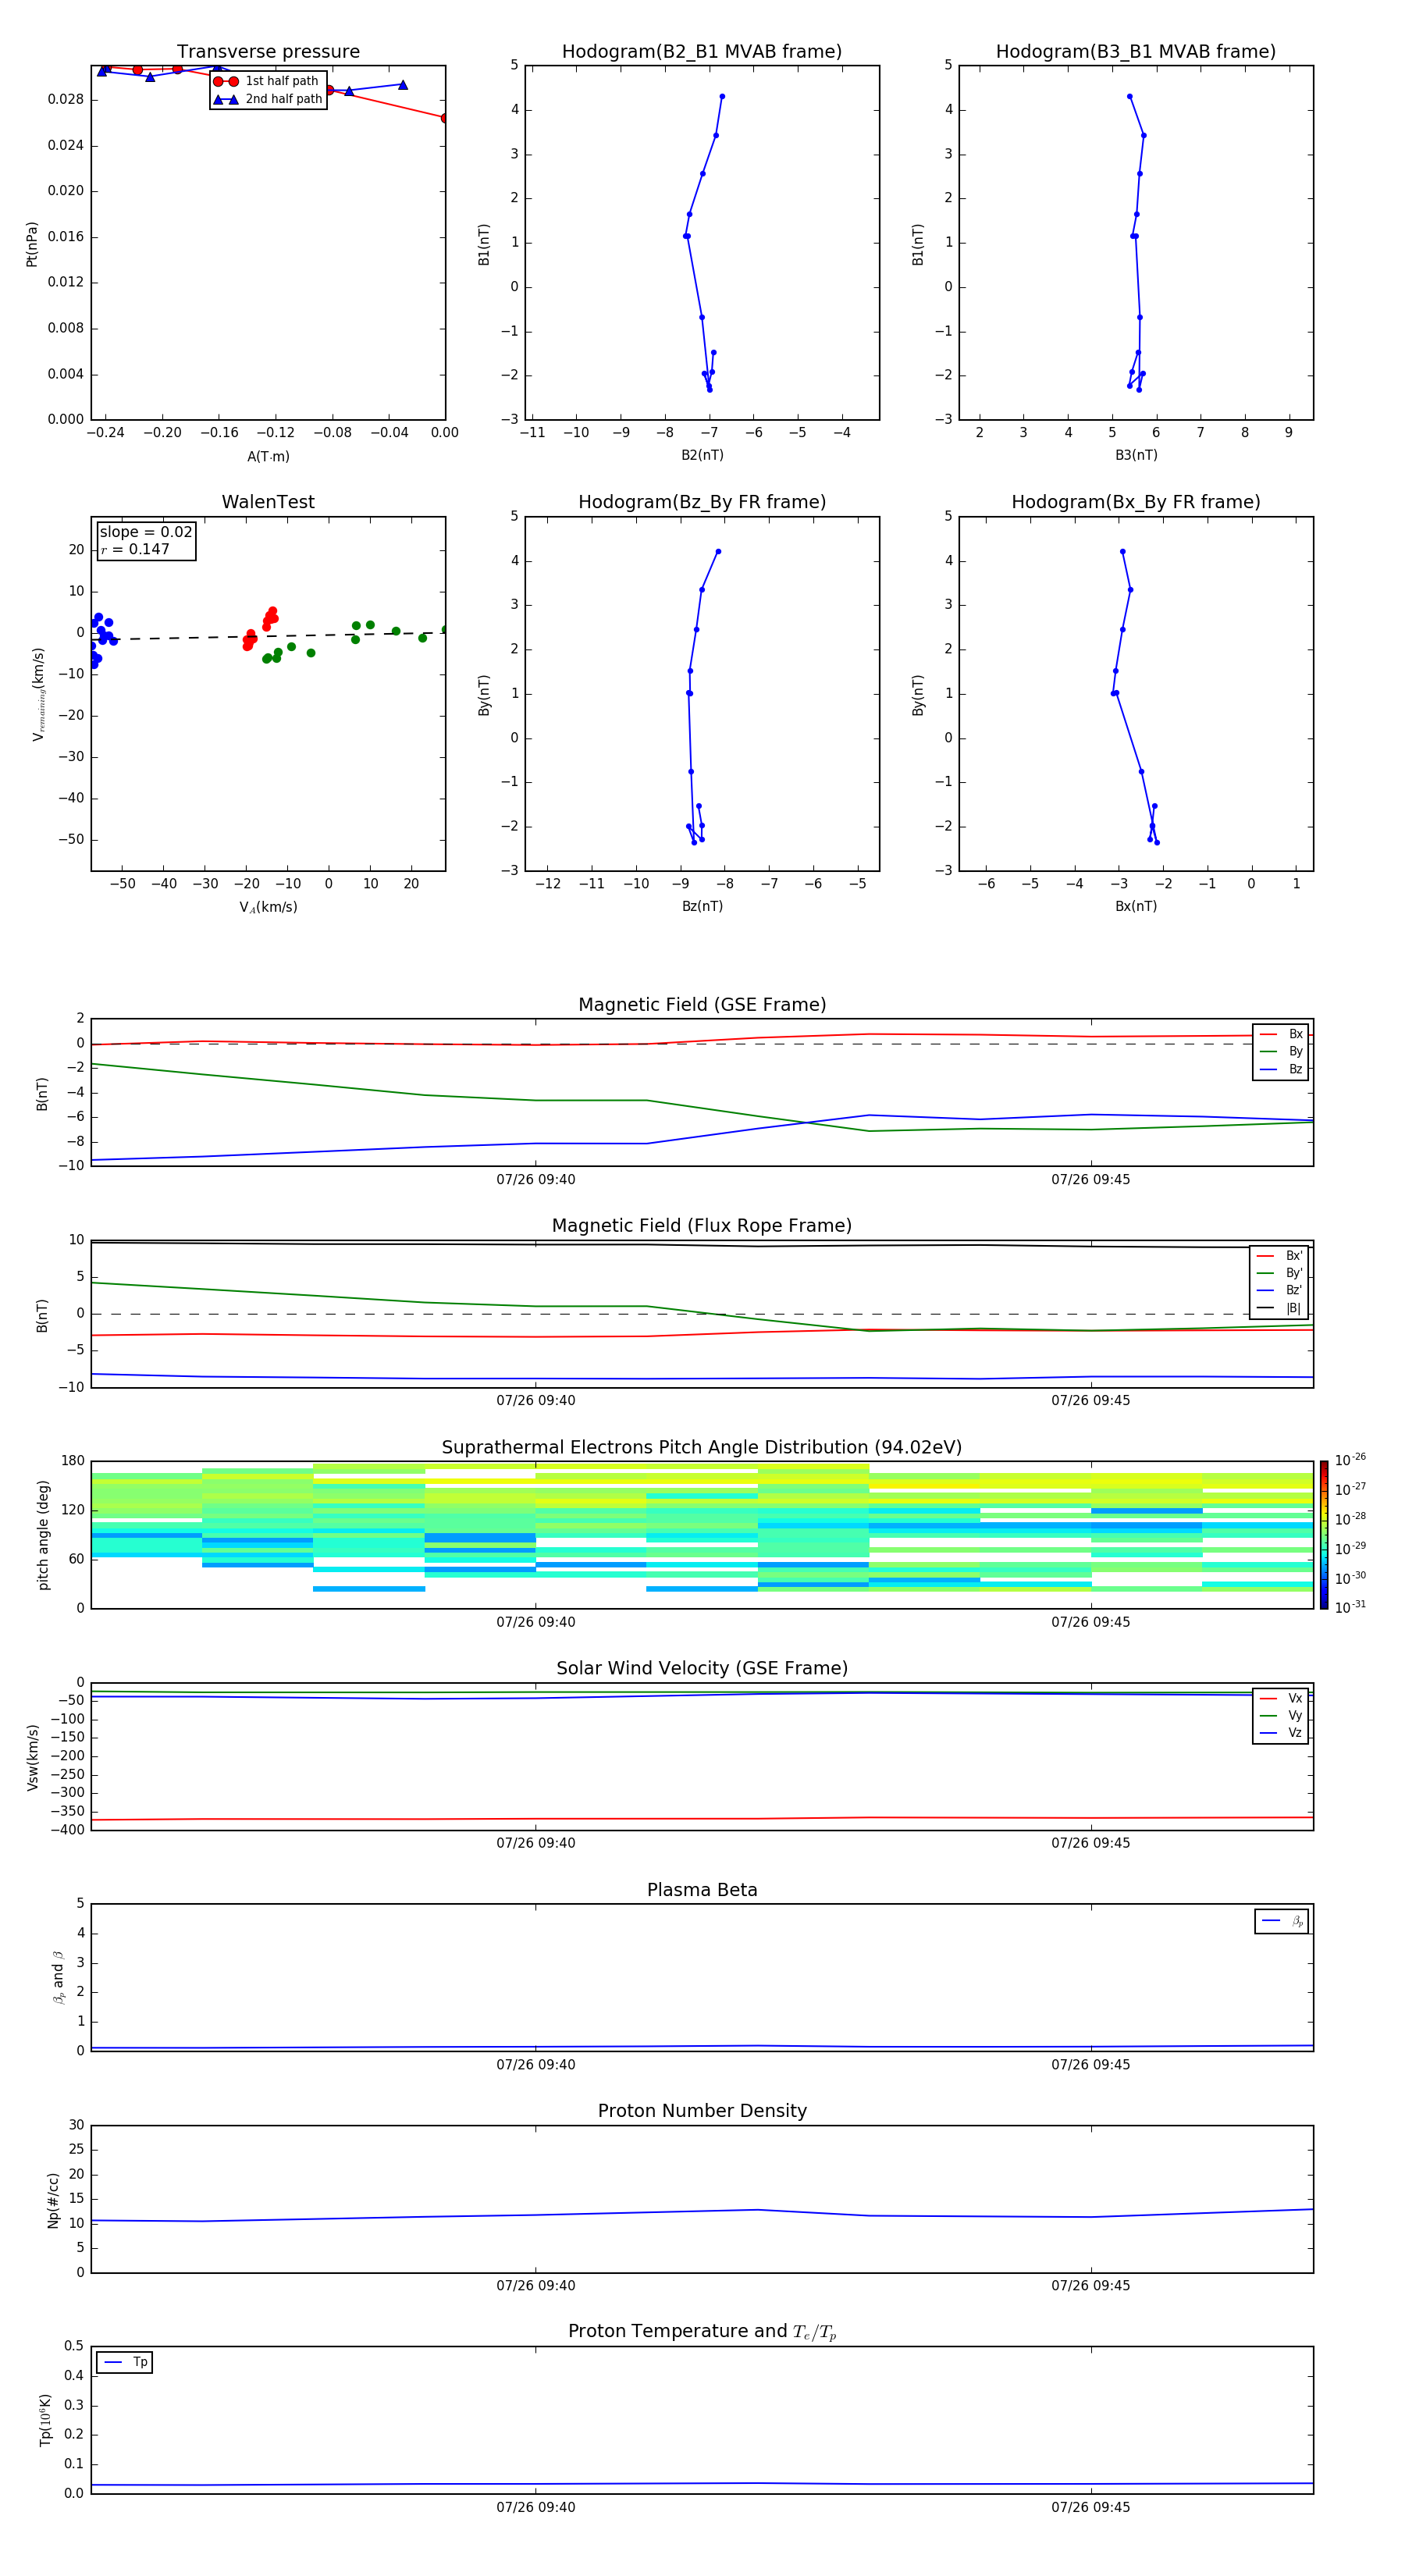Click the 10^-31 label on the colorbar

pos(1350,1607)
